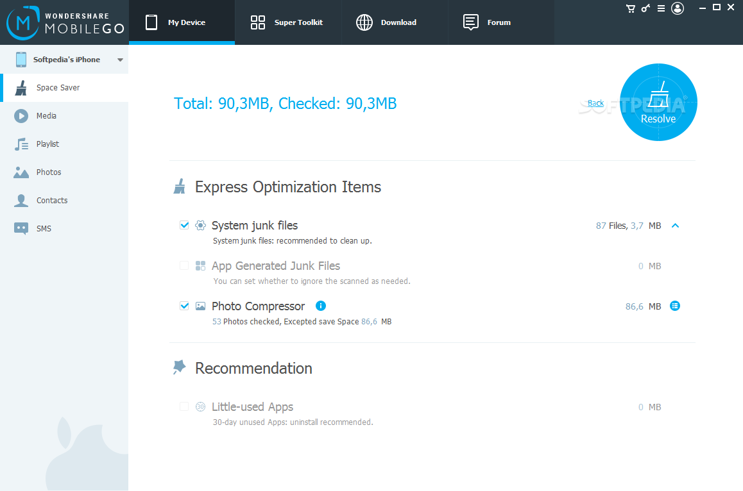Click the Little-used Apps label
The width and height of the screenshot is (743, 491).
click(x=253, y=407)
